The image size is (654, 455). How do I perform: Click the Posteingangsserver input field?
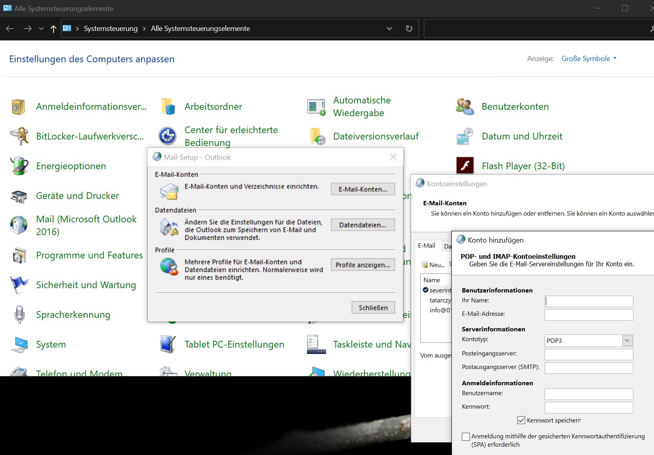[x=589, y=354]
